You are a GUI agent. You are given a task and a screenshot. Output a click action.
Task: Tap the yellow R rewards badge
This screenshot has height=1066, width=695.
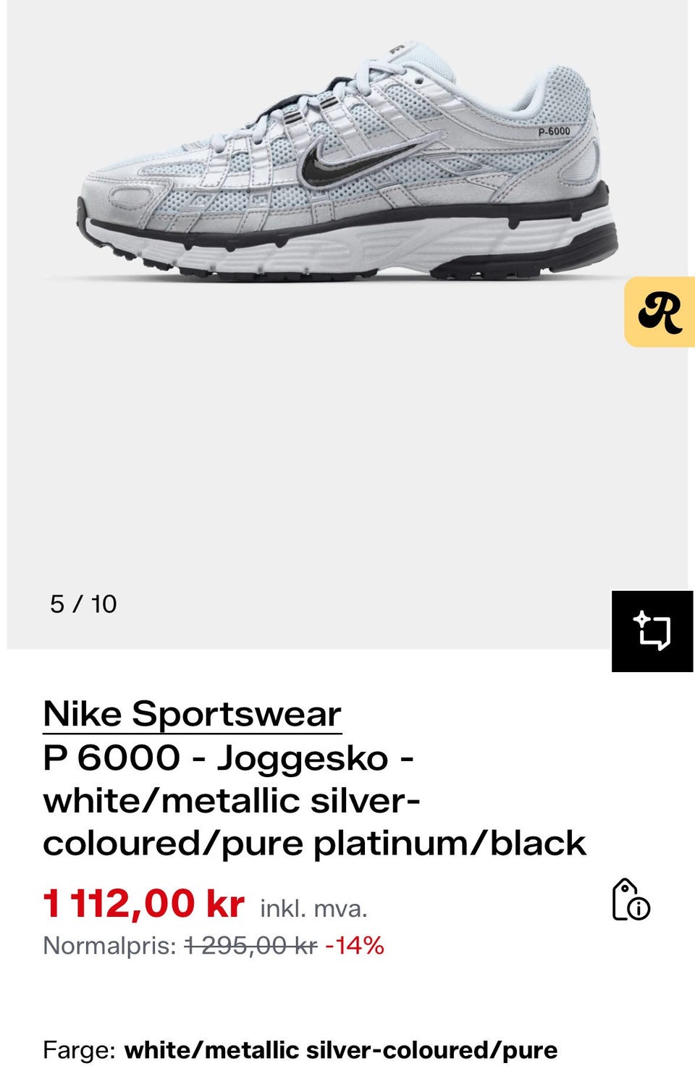(660, 311)
